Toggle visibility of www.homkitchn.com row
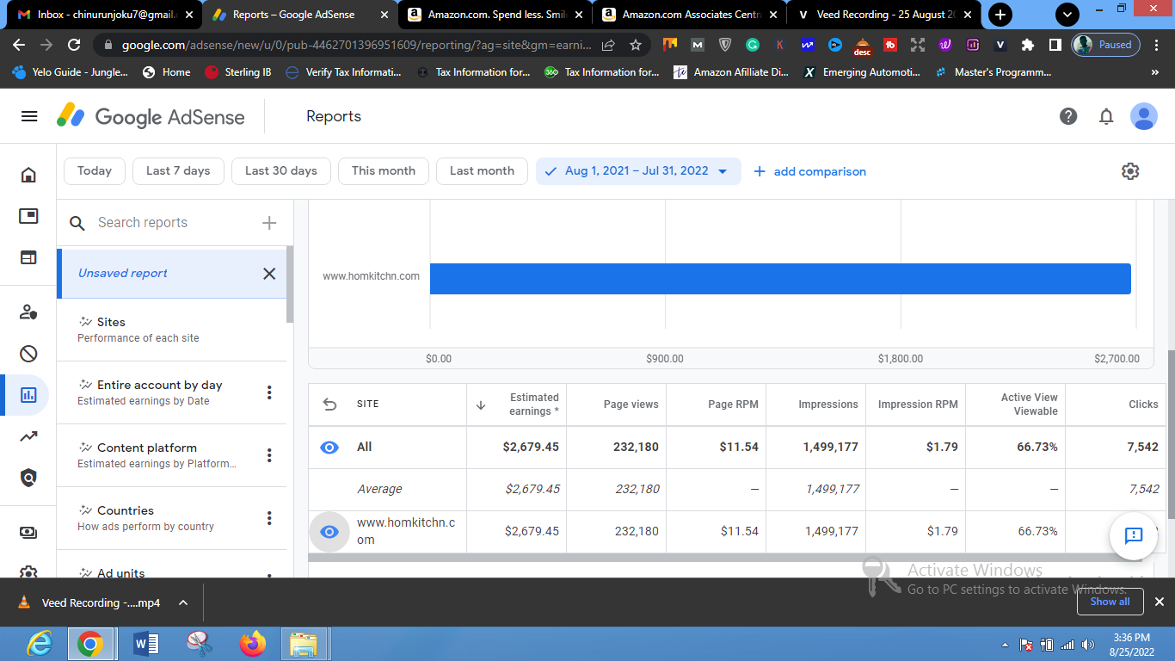Viewport: 1175px width, 661px height. click(x=329, y=532)
